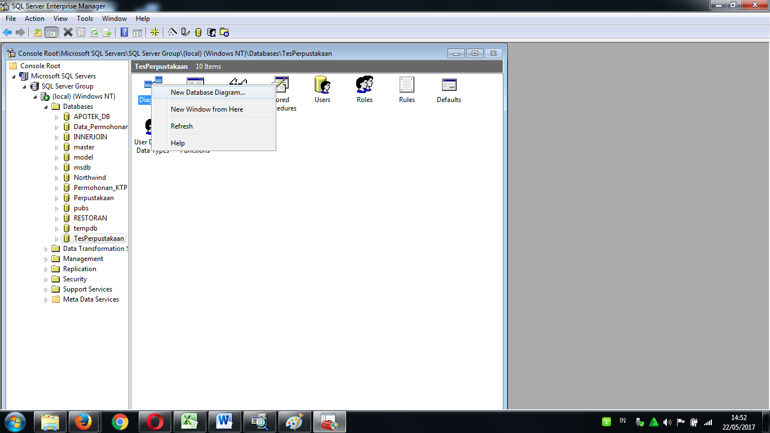770x433 pixels.
Task: Select the TesPerpustakaan tree node
Action: coord(99,238)
